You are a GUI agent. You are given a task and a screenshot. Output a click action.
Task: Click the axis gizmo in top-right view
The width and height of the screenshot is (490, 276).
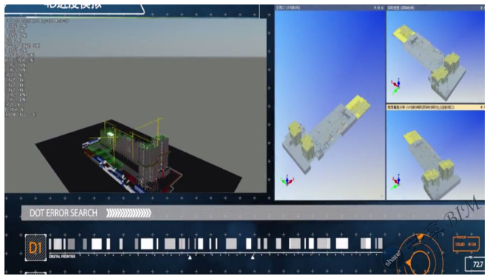(395, 87)
